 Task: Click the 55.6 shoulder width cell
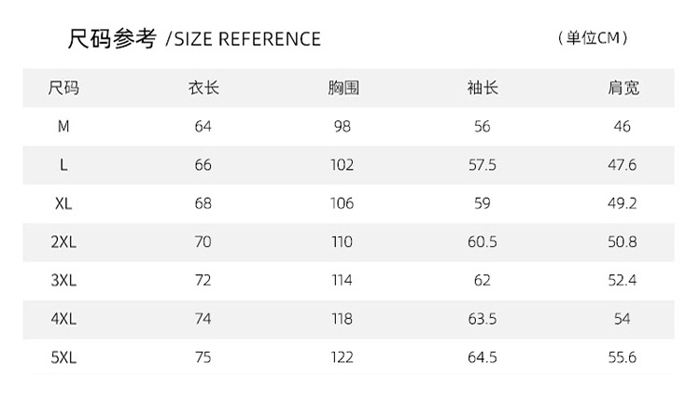click(623, 356)
